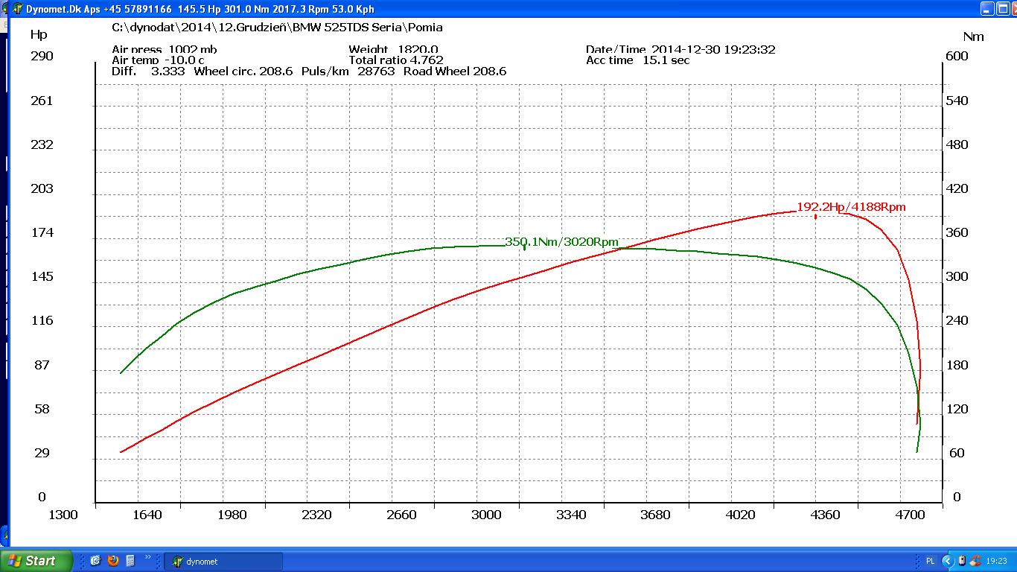Open the Firefox quick launch icon
This screenshot has width=1017, height=572.
click(x=113, y=561)
